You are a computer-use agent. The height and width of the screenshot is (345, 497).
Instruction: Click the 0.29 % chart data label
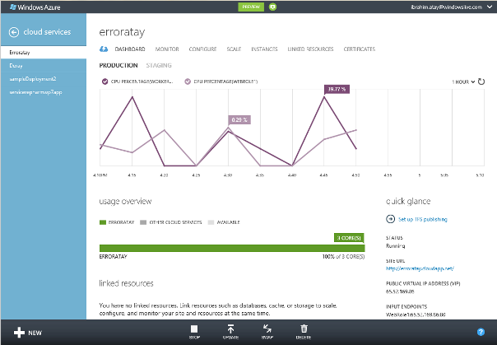pos(239,120)
